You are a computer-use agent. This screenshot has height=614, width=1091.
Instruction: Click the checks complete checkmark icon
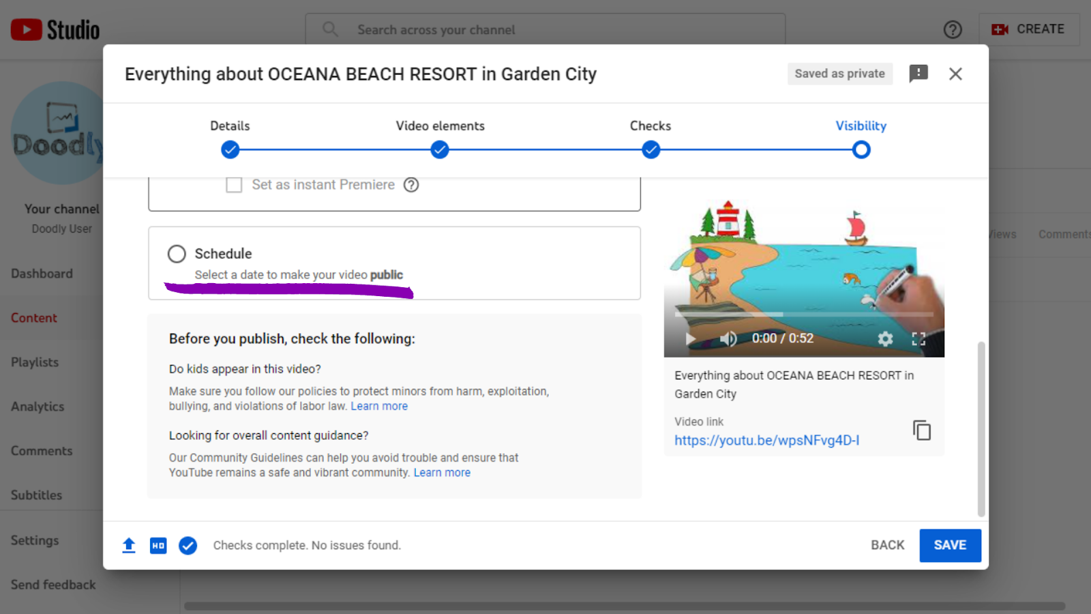point(188,545)
